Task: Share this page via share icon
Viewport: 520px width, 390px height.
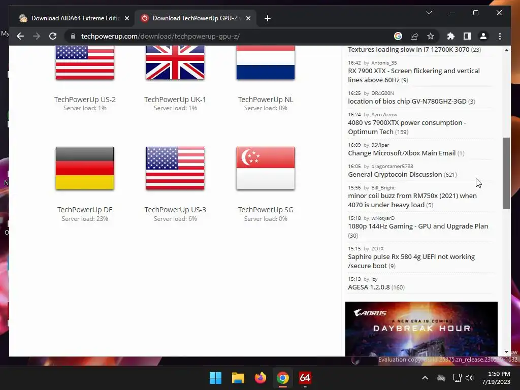Action: point(414,36)
